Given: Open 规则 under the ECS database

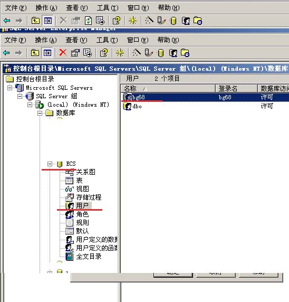Looking at the screenshot, I should [83, 223].
